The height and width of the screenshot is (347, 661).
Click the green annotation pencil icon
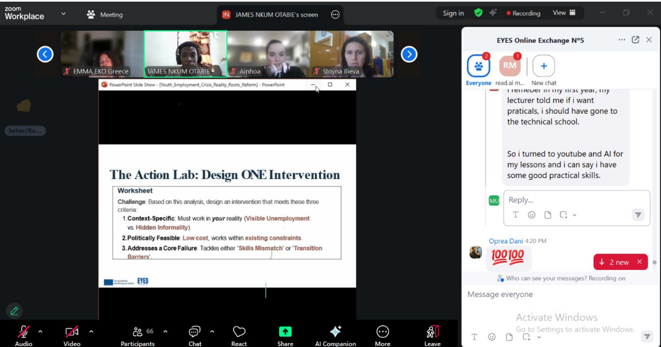point(14,311)
